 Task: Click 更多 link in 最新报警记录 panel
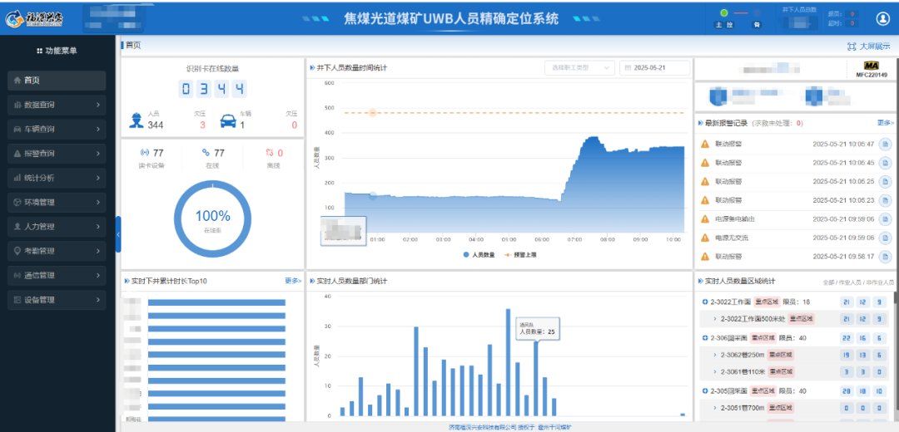pos(885,122)
